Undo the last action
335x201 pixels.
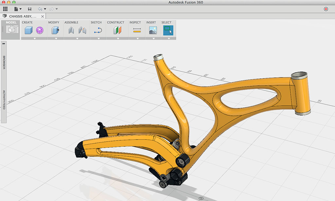(41, 9)
